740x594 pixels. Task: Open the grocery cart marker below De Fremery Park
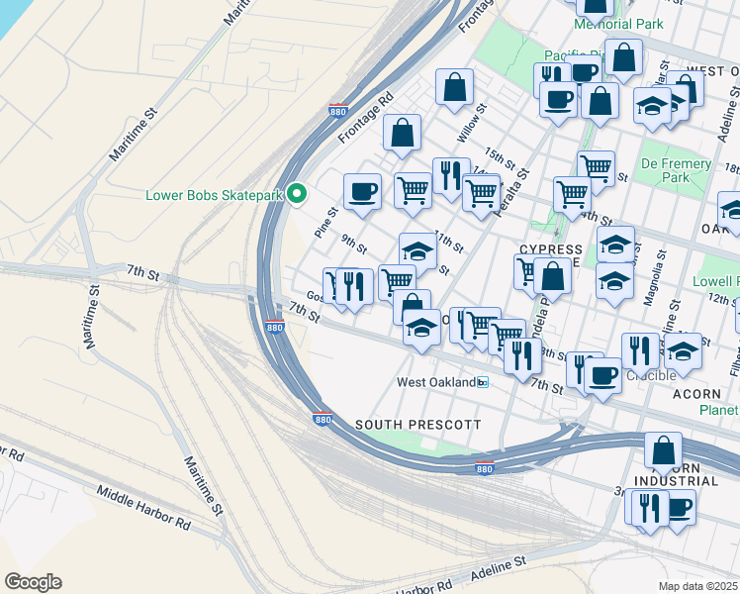click(572, 198)
